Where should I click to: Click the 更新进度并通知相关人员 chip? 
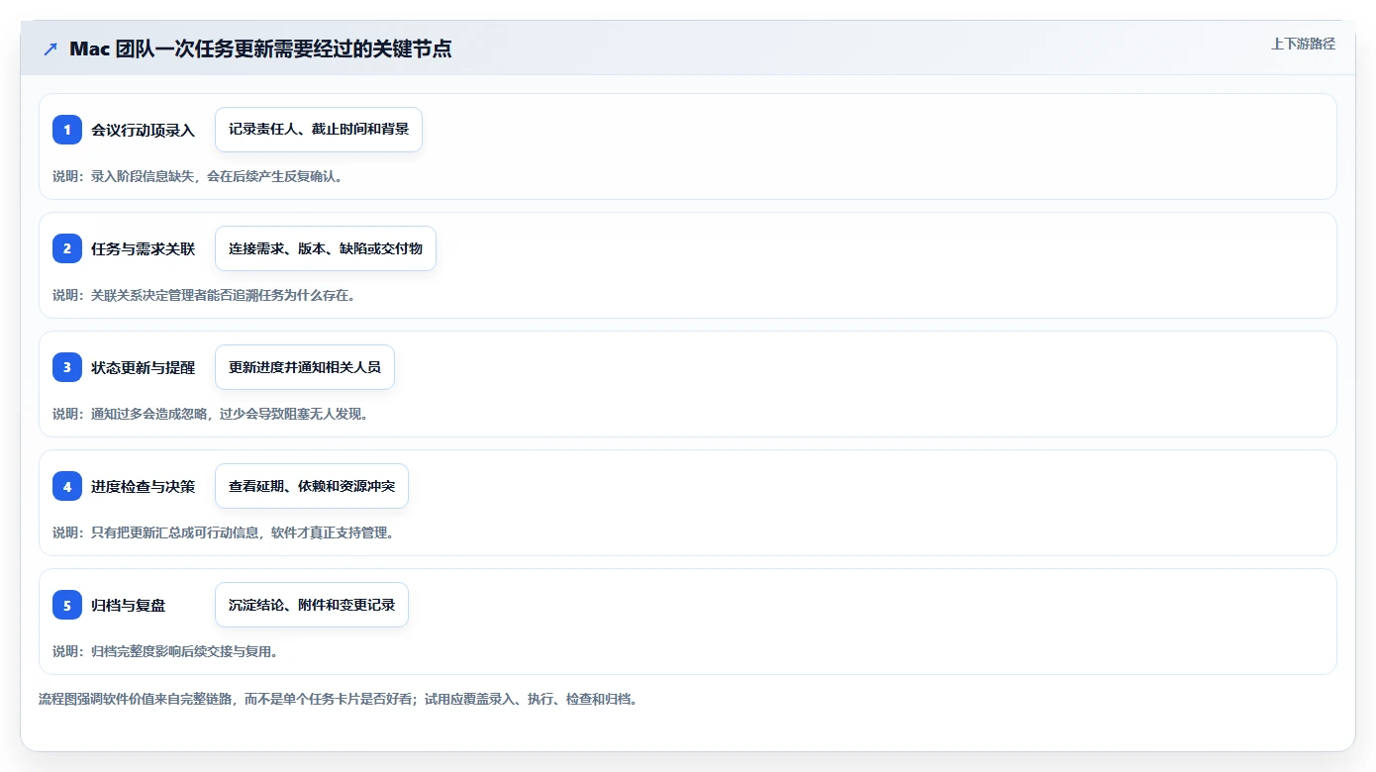coord(305,367)
